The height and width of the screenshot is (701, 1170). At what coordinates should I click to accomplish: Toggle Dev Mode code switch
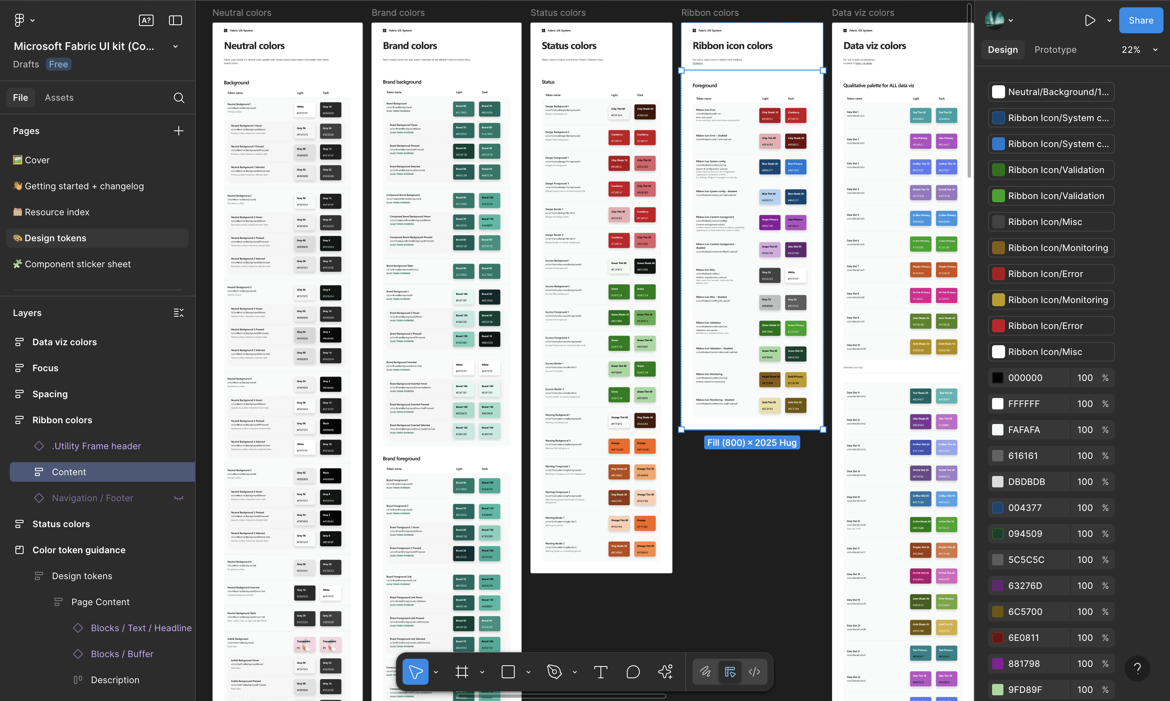pos(754,671)
